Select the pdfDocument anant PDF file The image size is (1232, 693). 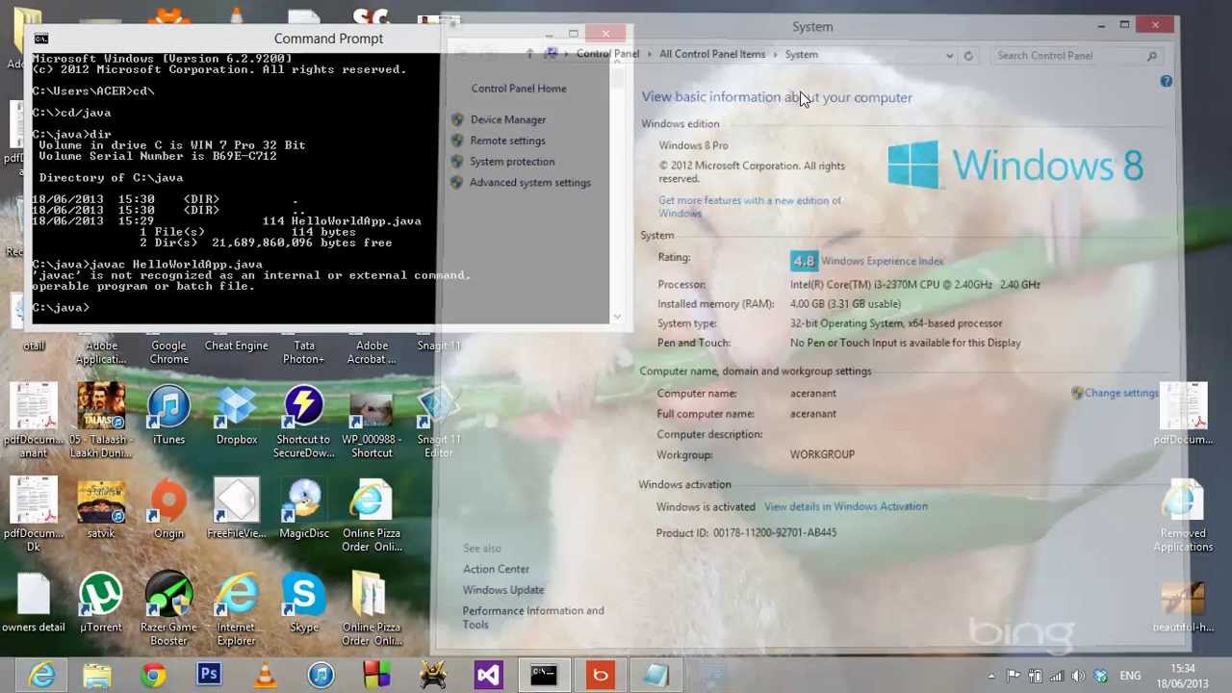pyautogui.click(x=34, y=422)
